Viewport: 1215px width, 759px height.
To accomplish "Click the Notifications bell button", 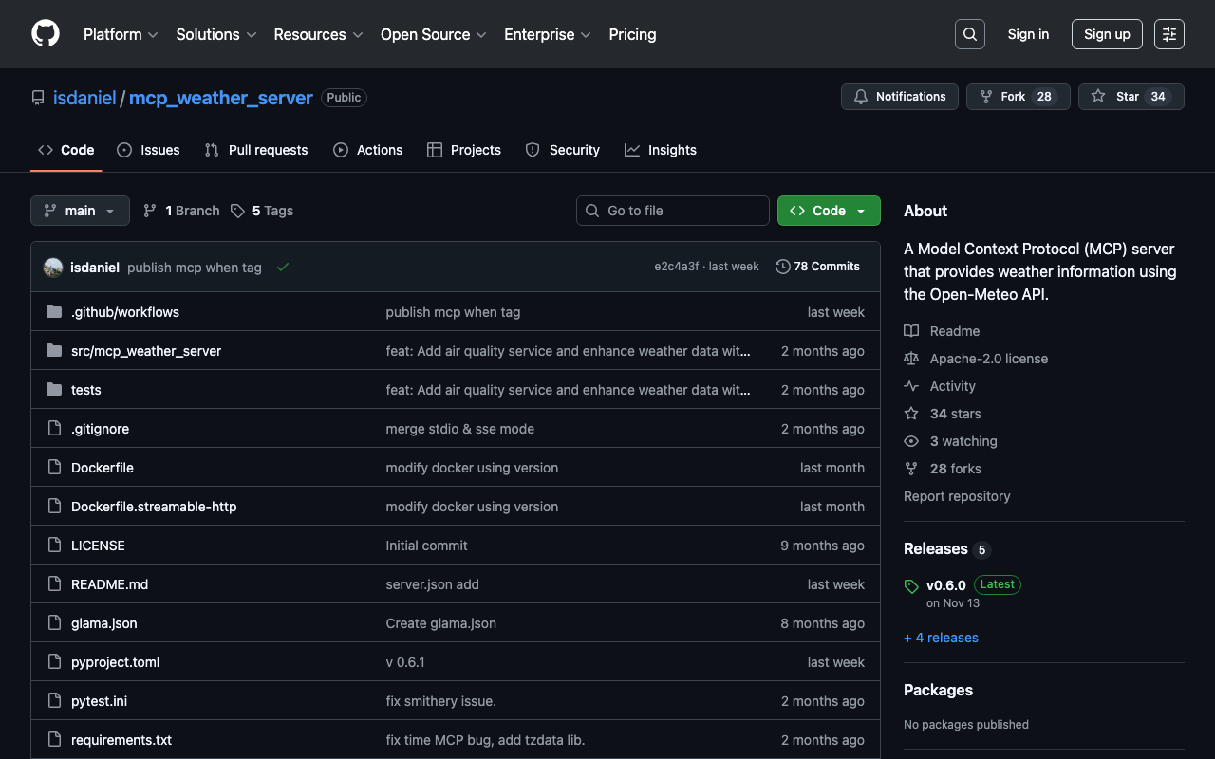I will pos(899,97).
